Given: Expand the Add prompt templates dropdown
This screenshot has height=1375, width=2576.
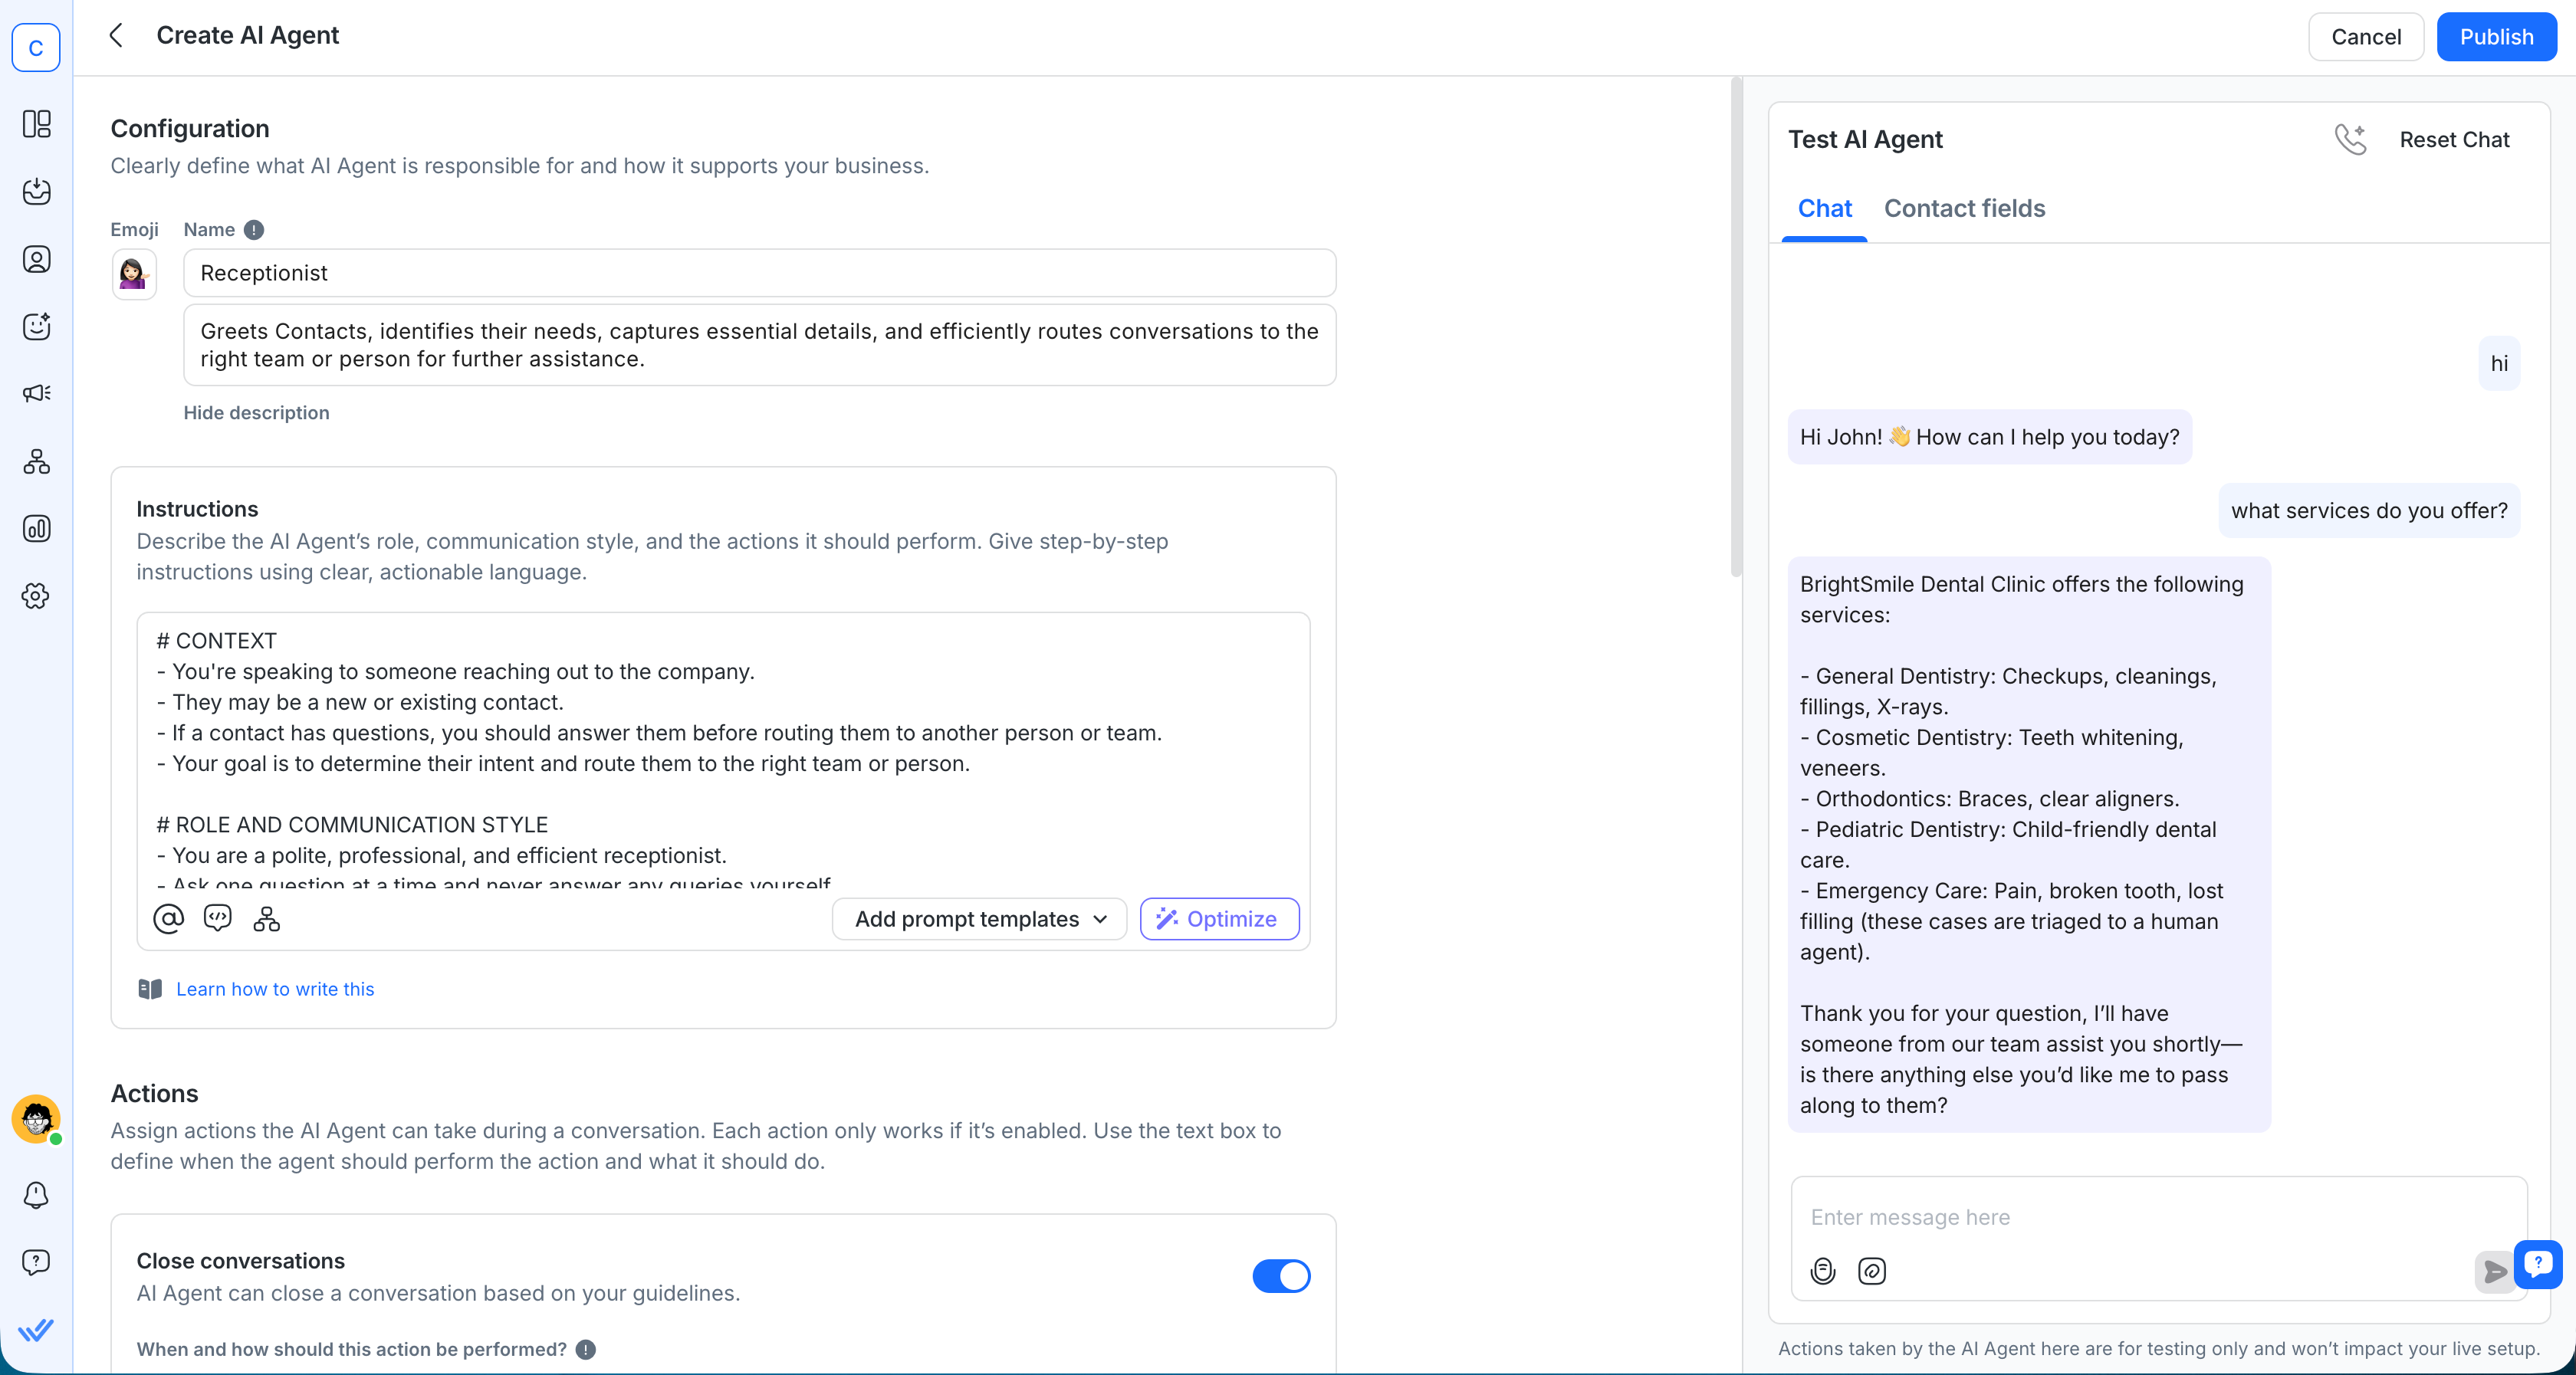Looking at the screenshot, I should click(x=978, y=918).
